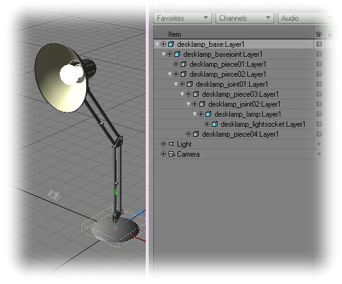The image size is (342, 284).
Task: Click the desklamp_base:Layer1 object cube icon
Action: [x=171, y=44]
